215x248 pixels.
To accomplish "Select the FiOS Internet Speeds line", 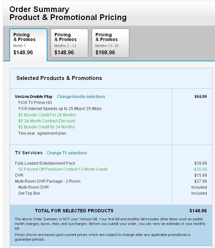I will coord(60,109).
